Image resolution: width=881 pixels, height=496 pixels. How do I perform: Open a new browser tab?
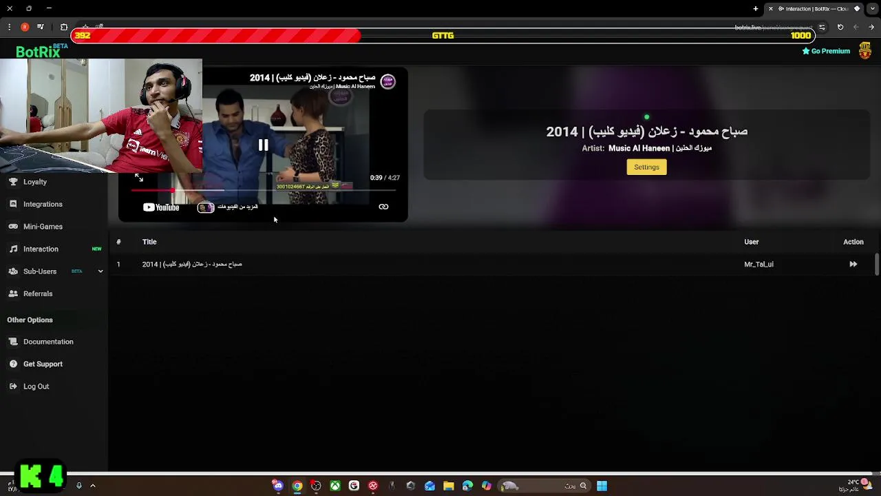(x=755, y=9)
